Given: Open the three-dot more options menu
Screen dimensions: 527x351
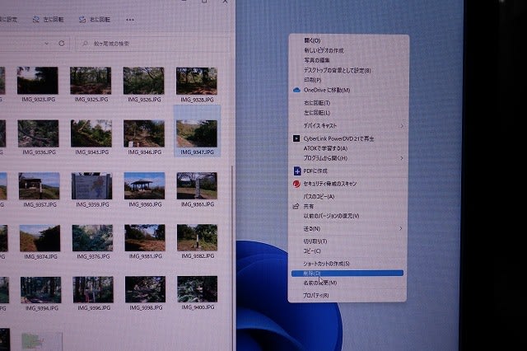Looking at the screenshot, I should [130, 18].
